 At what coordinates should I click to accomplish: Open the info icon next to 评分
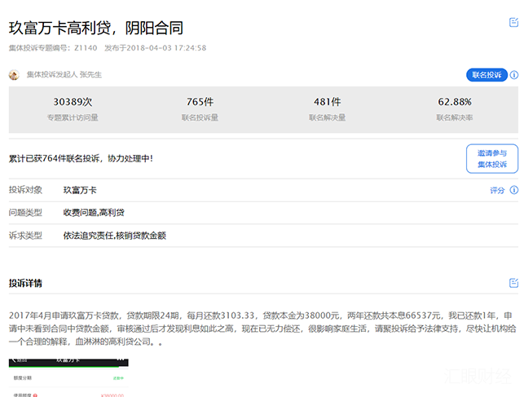(x=514, y=190)
